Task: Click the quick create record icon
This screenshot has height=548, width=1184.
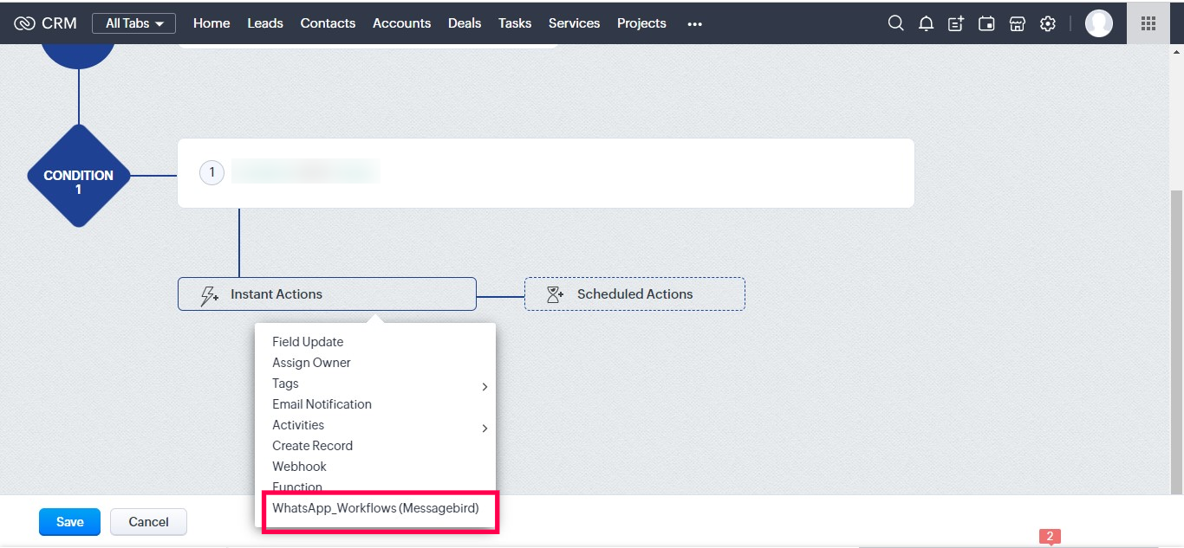Action: [x=956, y=23]
